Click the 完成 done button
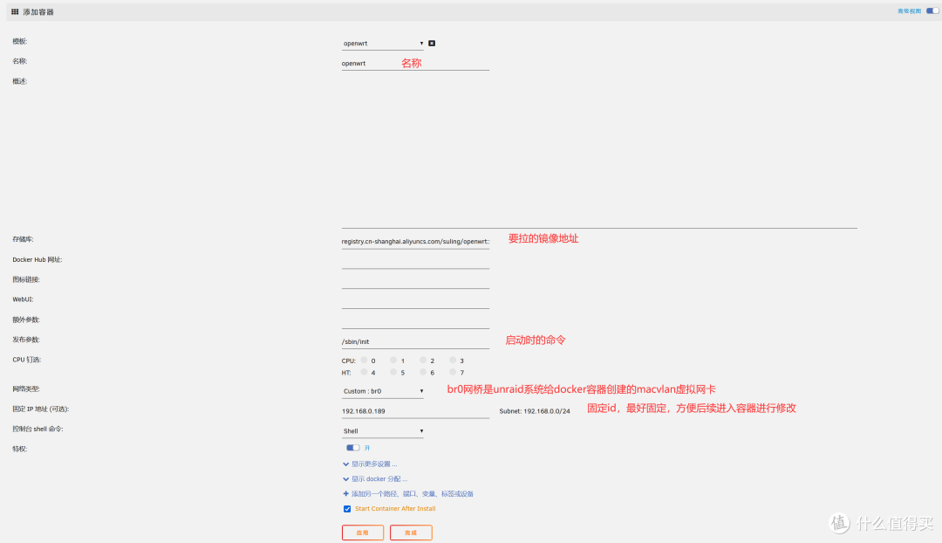The image size is (942, 543). tap(411, 533)
